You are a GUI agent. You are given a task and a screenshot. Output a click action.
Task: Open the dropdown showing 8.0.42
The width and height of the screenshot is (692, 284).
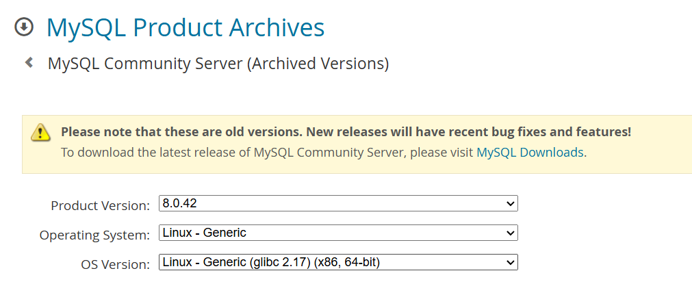(x=337, y=204)
